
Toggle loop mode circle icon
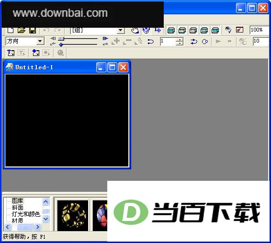point(205,42)
